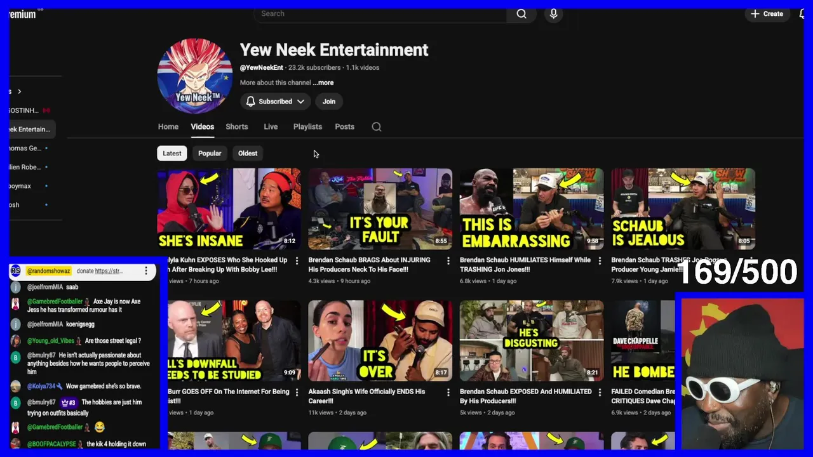Open the notifications bell at top right

[802, 14]
